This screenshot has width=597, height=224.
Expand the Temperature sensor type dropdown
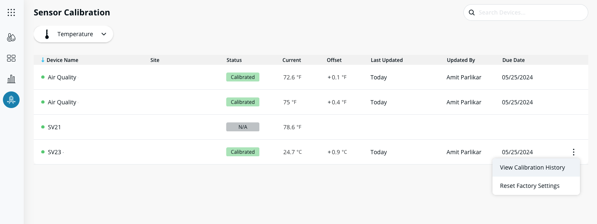coord(75,34)
